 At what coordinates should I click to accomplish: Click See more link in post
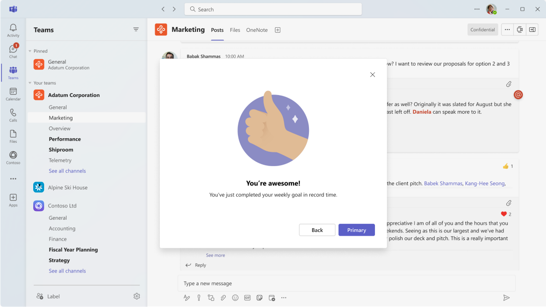tap(216, 255)
